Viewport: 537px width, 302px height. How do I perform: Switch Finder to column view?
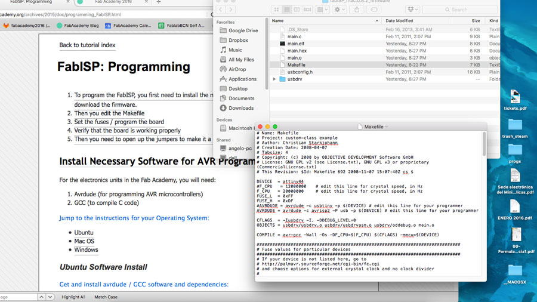pos(297,10)
